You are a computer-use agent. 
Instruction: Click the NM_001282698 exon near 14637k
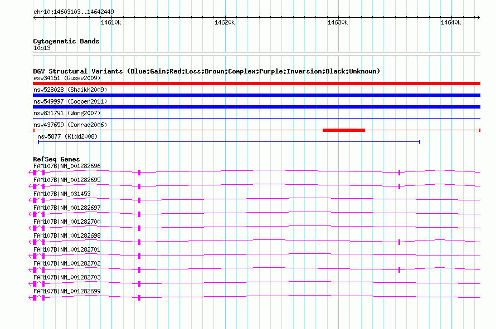pyautogui.click(x=399, y=242)
